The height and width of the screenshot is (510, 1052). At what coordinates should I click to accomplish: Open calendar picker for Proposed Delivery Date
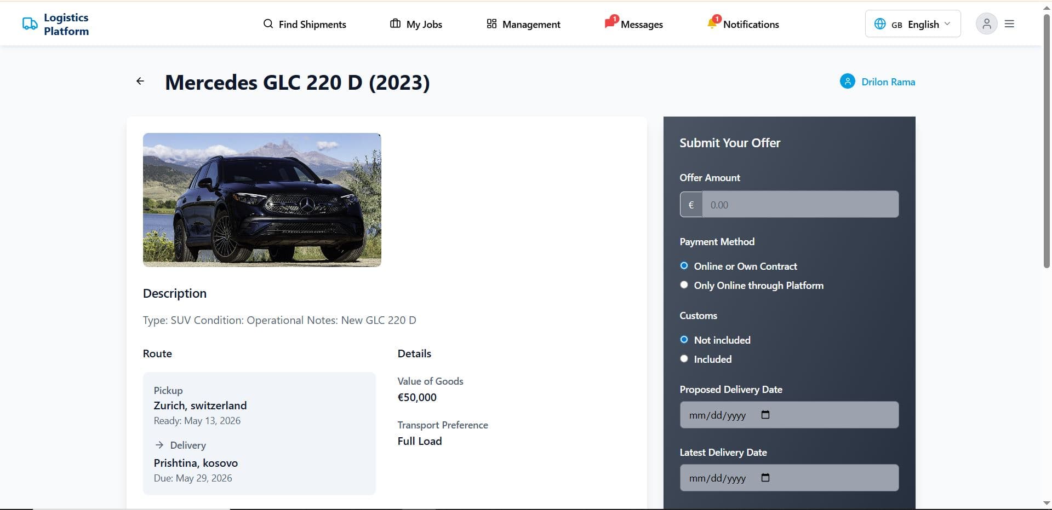coord(765,415)
